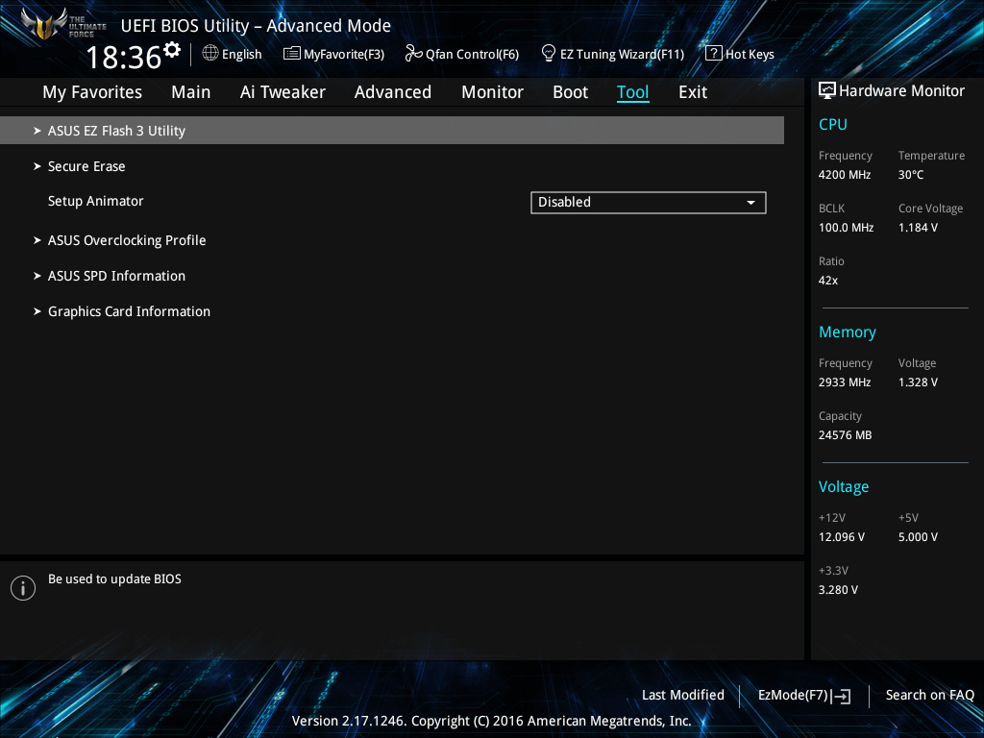Click the 'Be used to update BIOS' text
The height and width of the screenshot is (738, 984).
coord(115,579)
